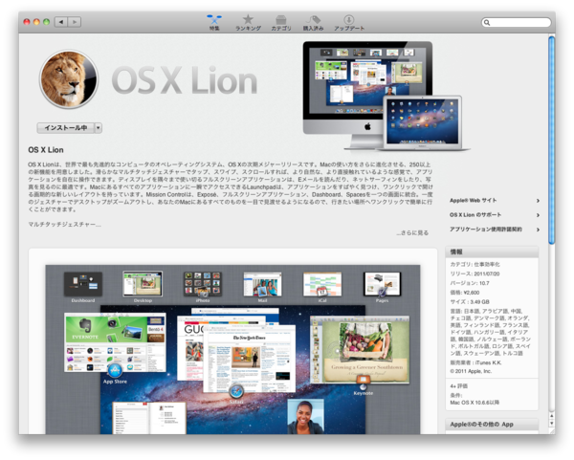The width and height of the screenshot is (574, 460).
Task: Open the OS X Lion のサポート link
Action: (475, 215)
